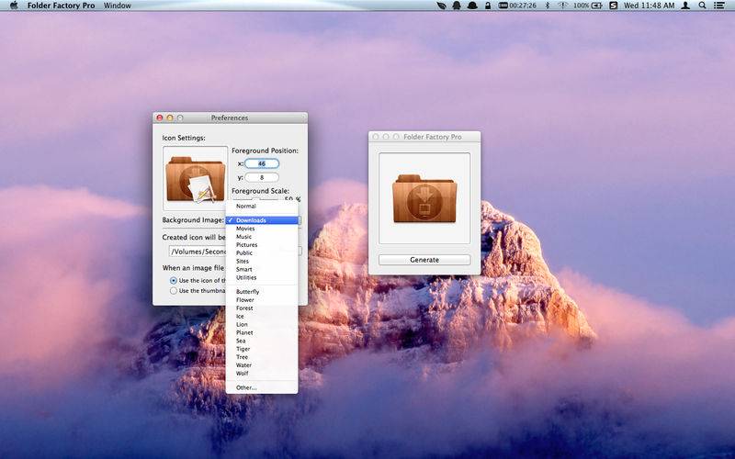
Task: Choose Movies from the Background Image list
Action: (262, 229)
